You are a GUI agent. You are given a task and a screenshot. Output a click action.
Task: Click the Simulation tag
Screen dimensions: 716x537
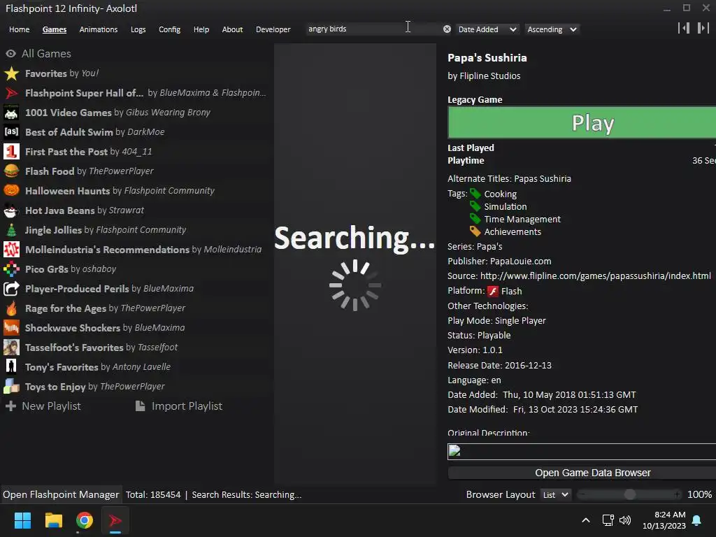tap(506, 206)
